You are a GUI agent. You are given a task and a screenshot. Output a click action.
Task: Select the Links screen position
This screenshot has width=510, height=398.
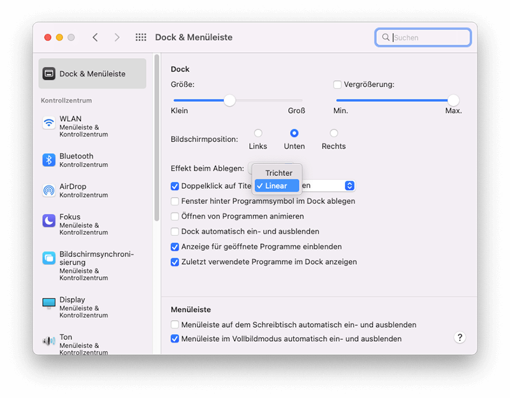pyautogui.click(x=258, y=133)
